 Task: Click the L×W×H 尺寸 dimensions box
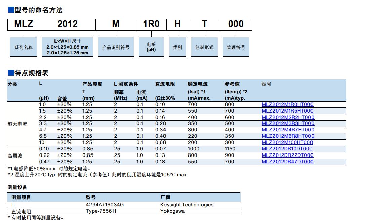(67, 47)
